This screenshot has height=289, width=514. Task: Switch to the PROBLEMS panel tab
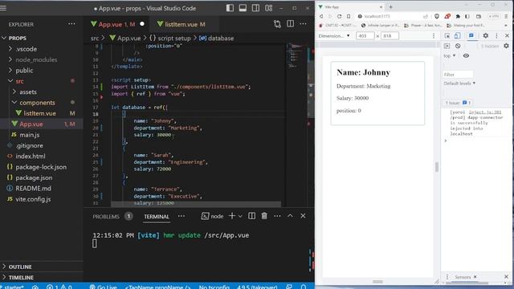106,217
